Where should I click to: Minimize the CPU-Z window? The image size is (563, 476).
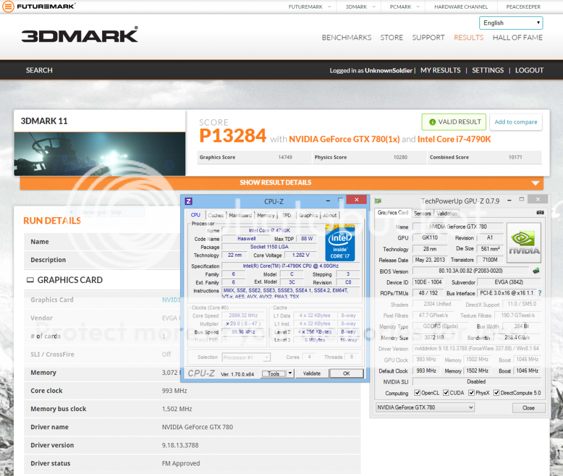point(328,201)
